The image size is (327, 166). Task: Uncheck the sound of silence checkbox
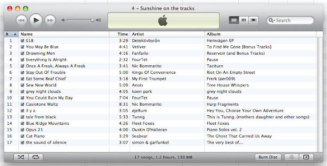point(22,142)
